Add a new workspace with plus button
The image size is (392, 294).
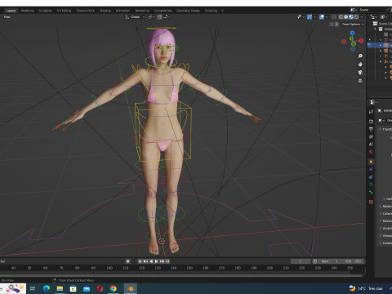222,11
